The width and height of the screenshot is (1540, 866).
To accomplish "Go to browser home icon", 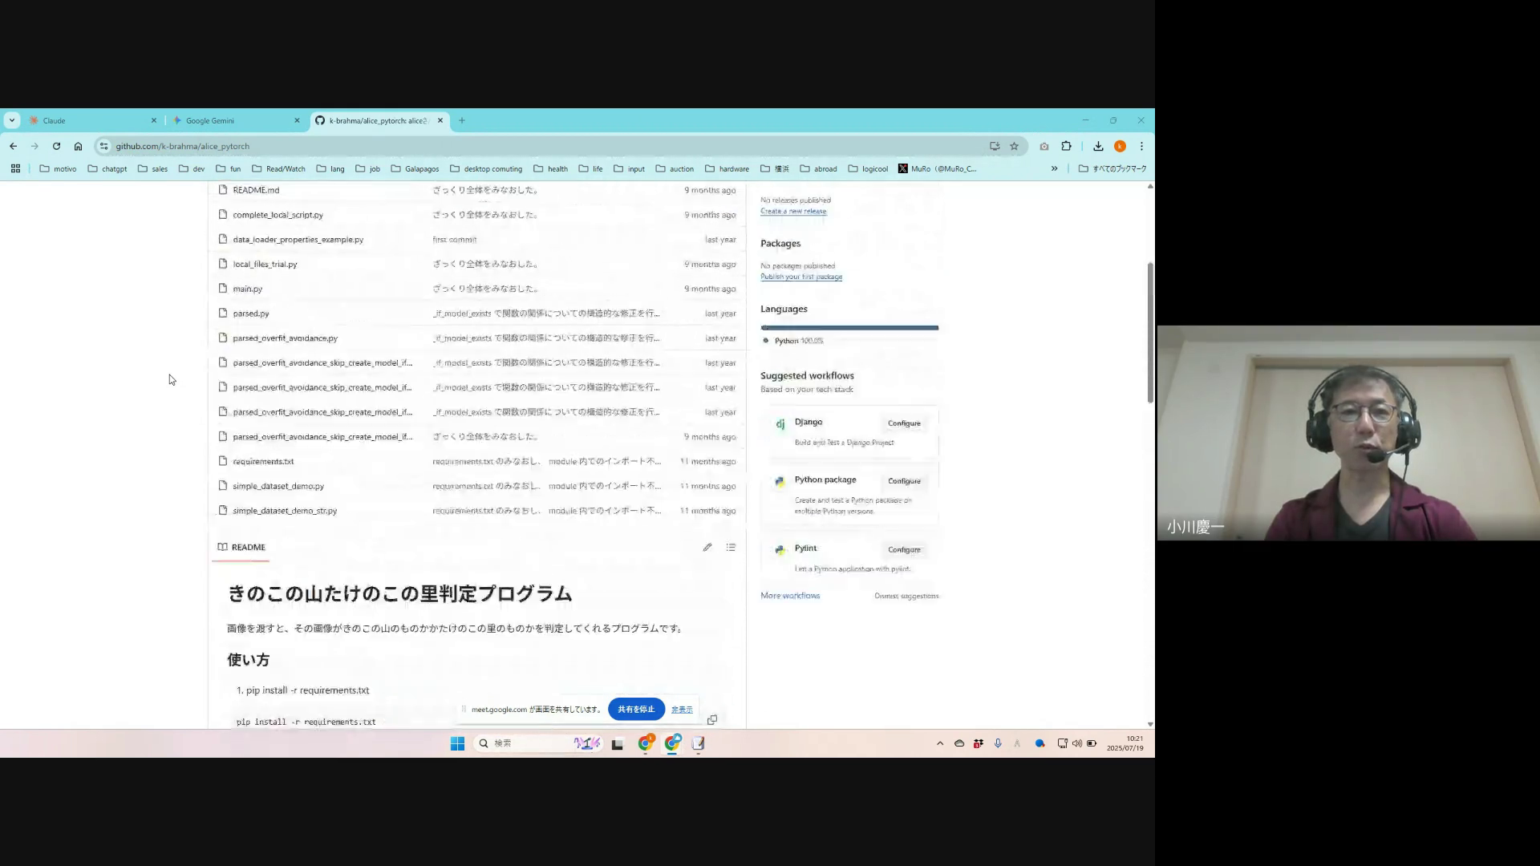I will click(78, 146).
